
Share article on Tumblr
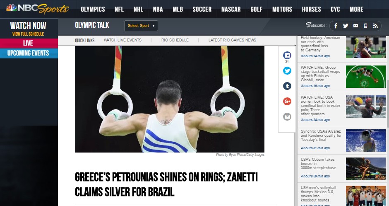(287, 86)
